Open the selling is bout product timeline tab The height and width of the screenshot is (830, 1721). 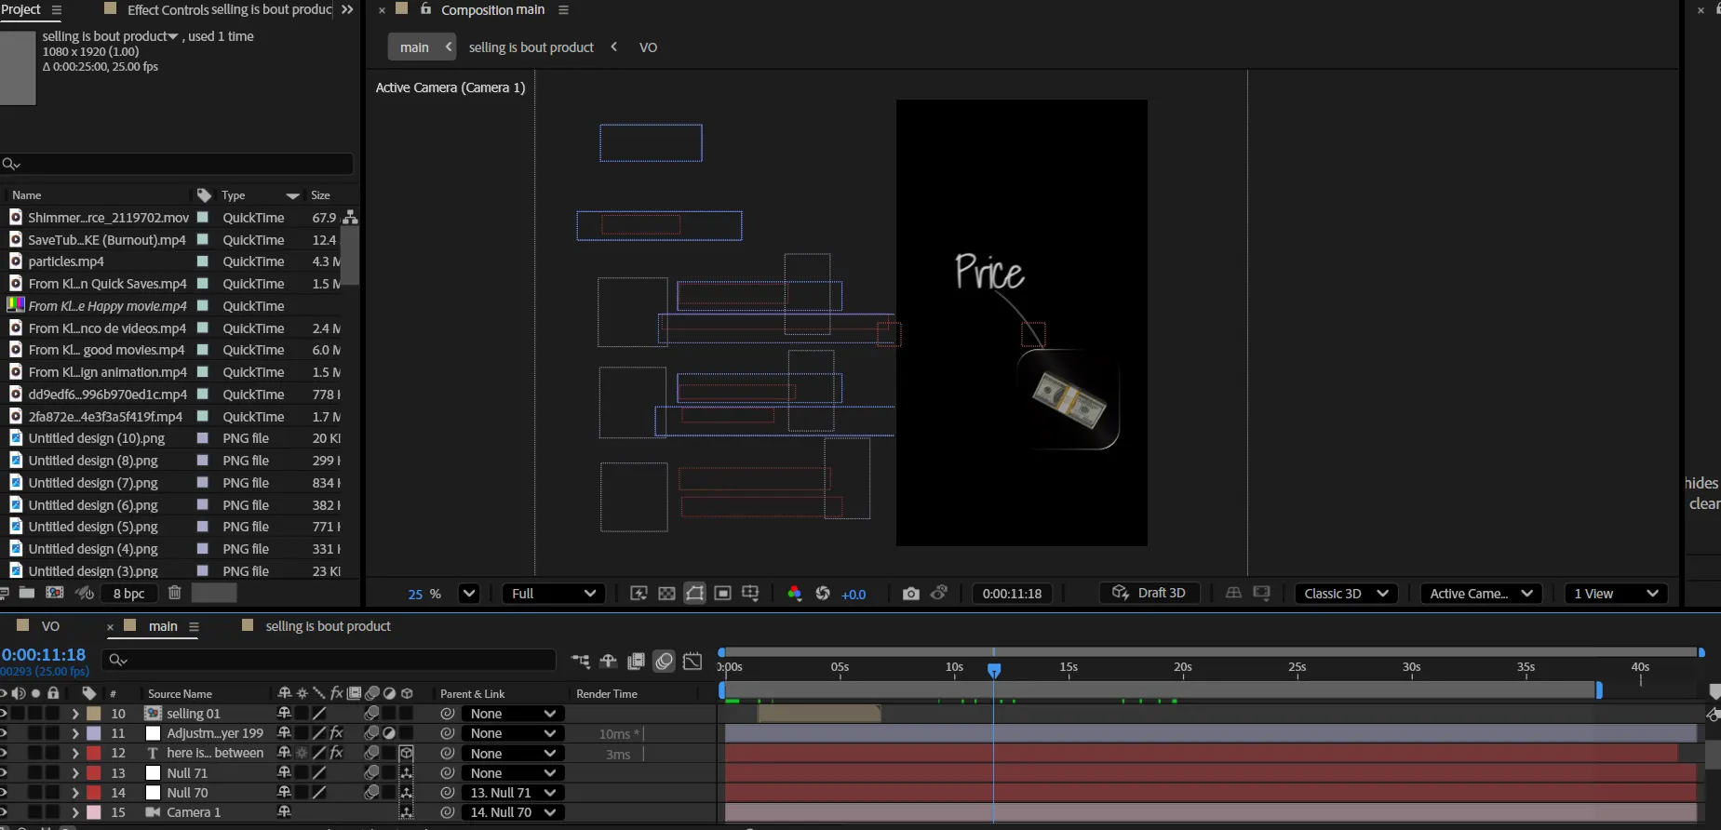click(x=328, y=626)
